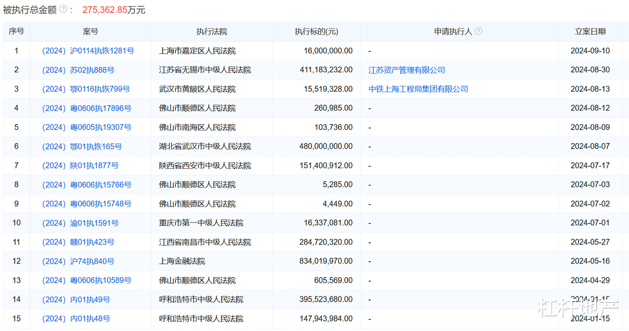Open case (2024) 陕01执1877号
Viewport: 629px width, 331px height.
click(80, 165)
